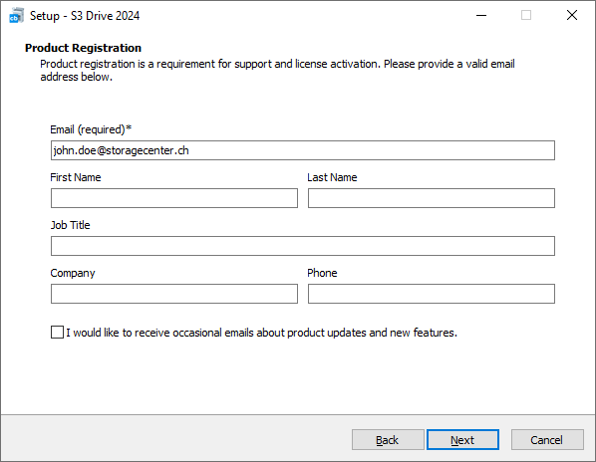Enable occasional product update emails checkbox
Screen dimensions: 596x462
57,333
